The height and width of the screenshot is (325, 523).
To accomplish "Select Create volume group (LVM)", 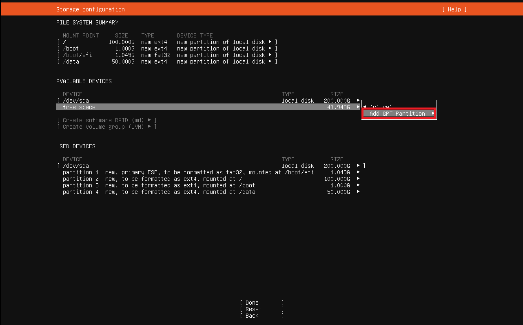I will [107, 127].
